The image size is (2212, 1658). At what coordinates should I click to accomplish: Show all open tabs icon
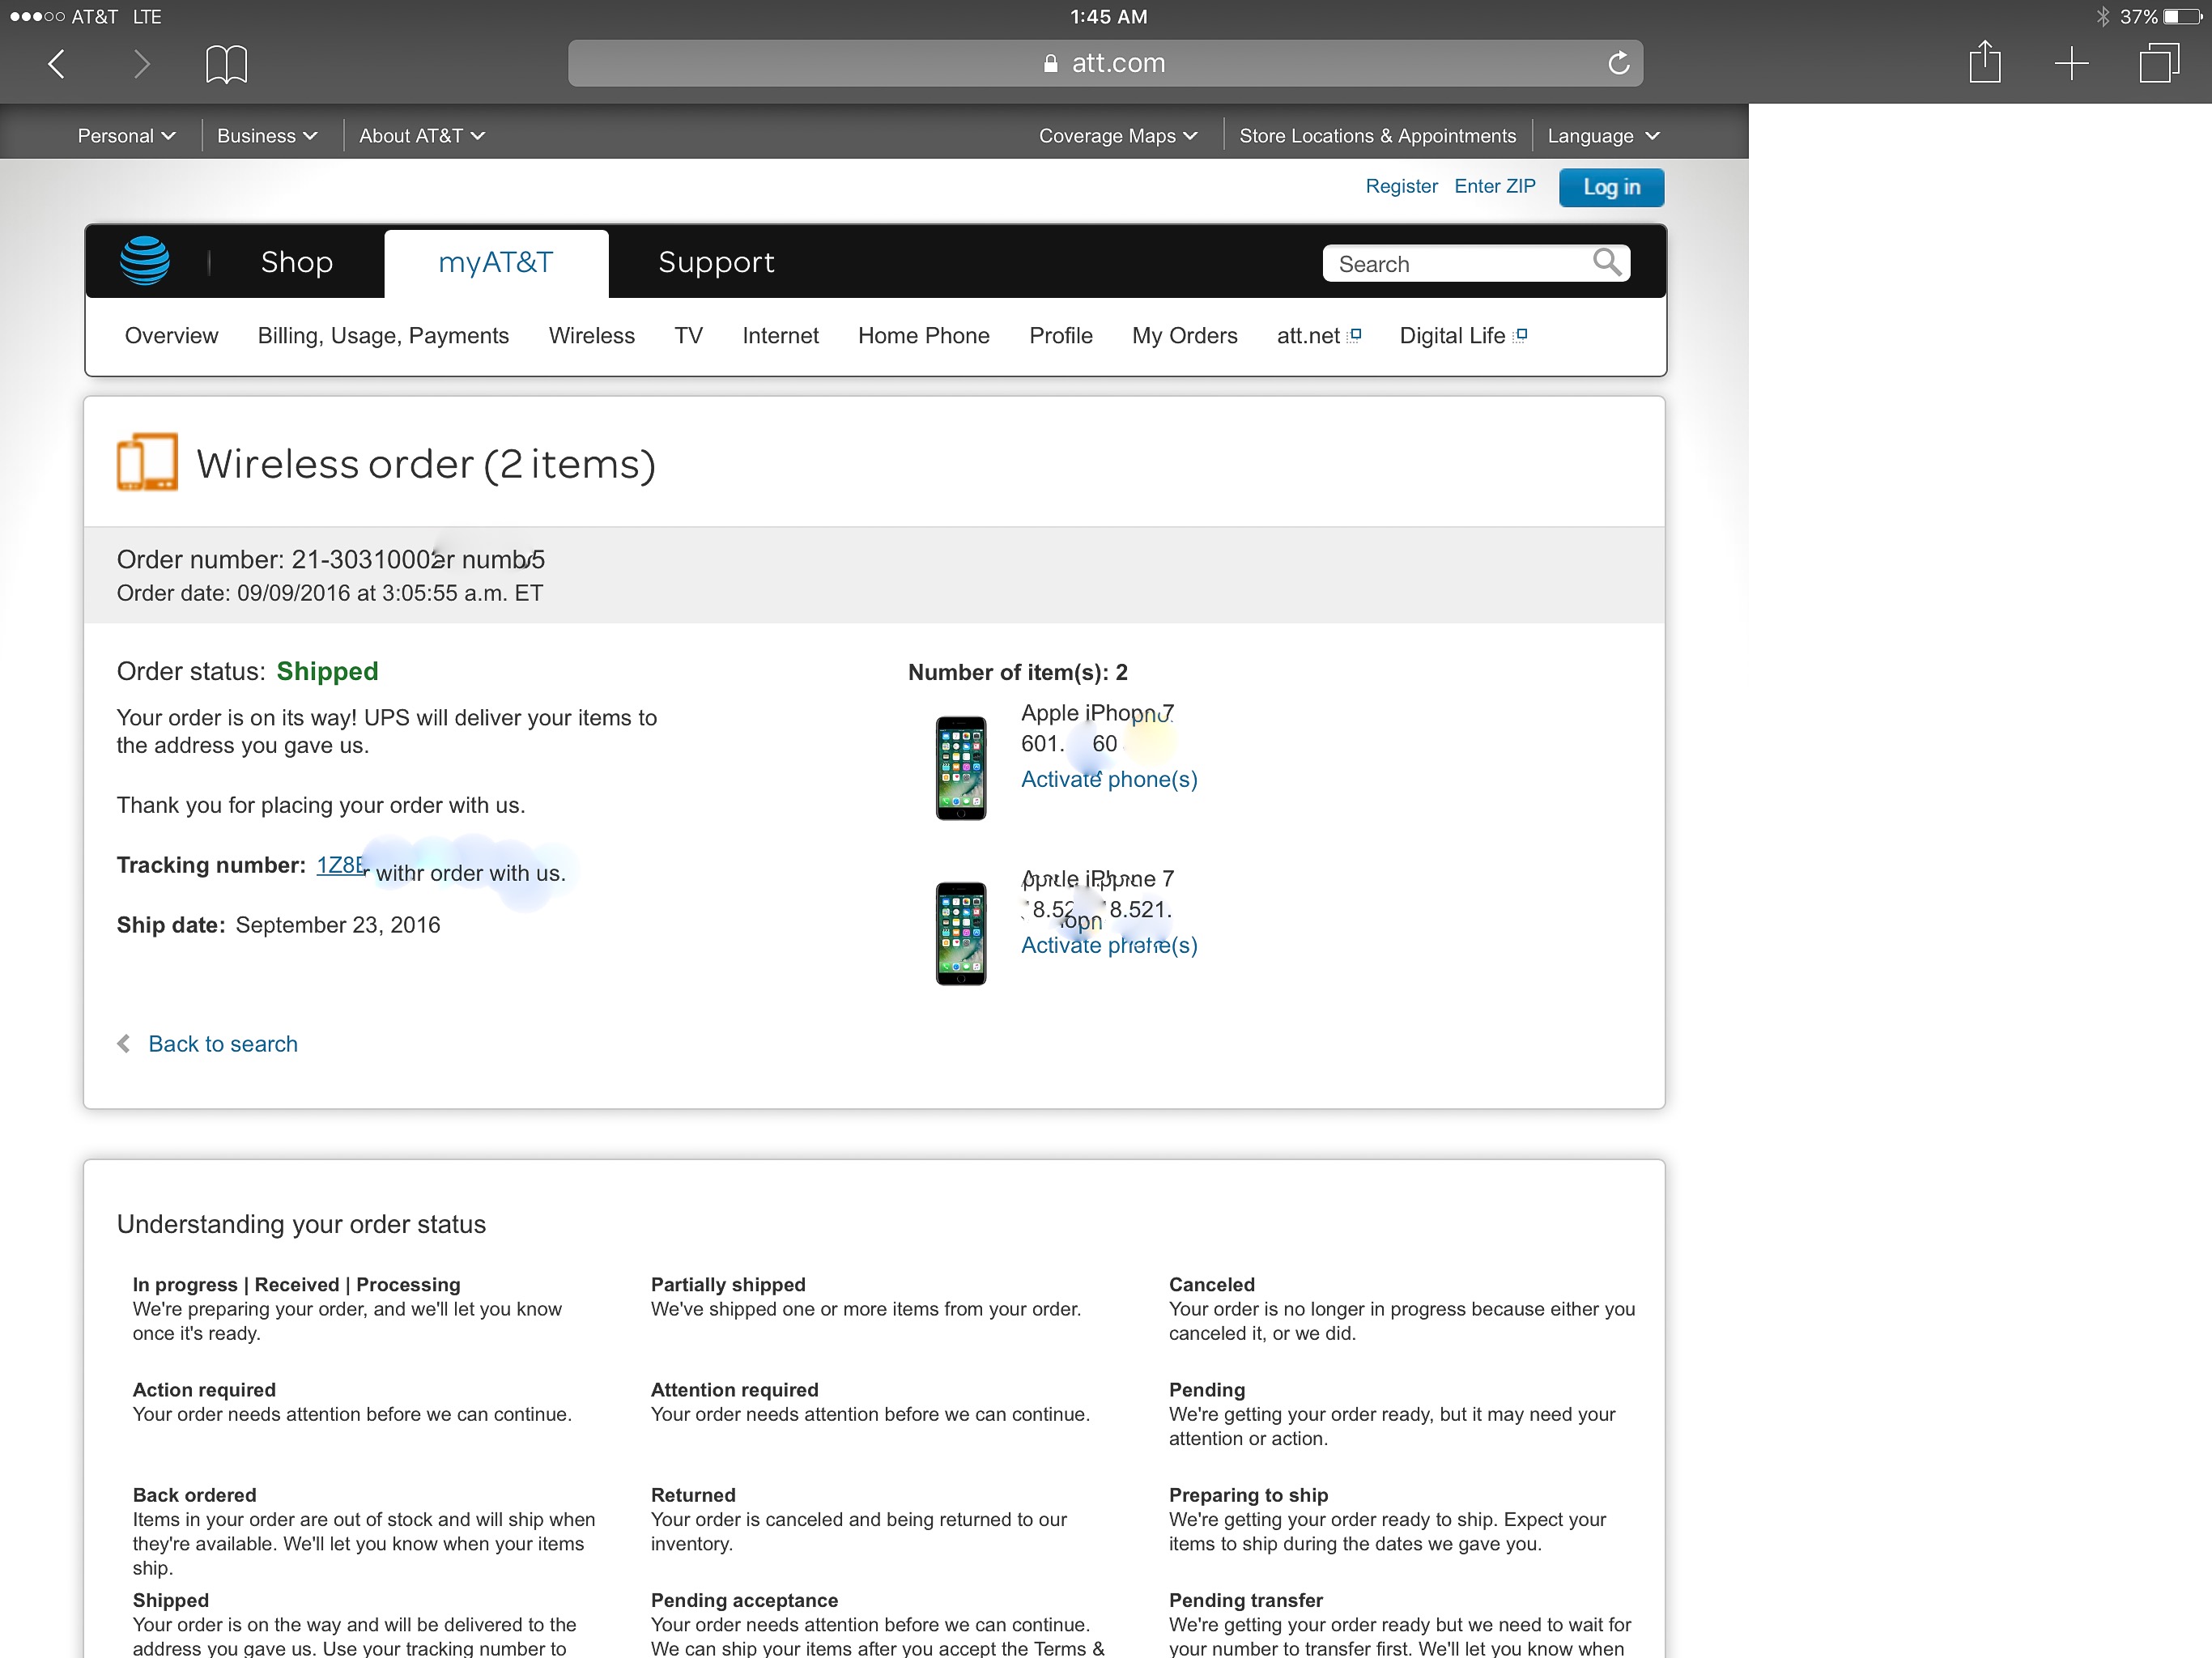click(x=2159, y=63)
